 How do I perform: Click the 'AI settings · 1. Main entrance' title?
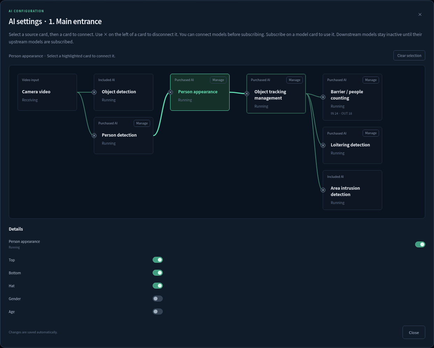pos(55,22)
